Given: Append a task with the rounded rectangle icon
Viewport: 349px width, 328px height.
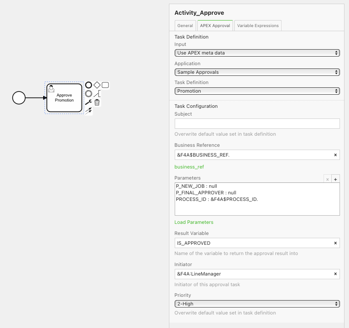Looking at the screenshot, I should pos(105,85).
